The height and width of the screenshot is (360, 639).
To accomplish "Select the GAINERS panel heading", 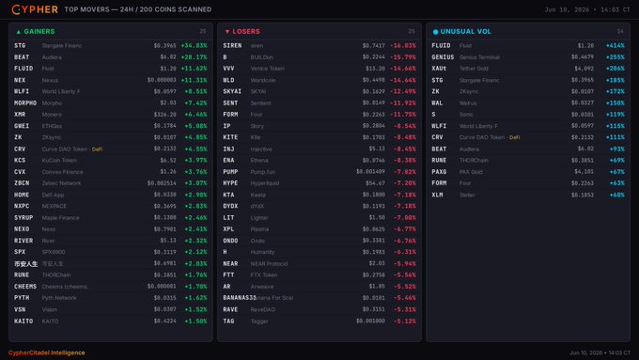I will click(39, 31).
